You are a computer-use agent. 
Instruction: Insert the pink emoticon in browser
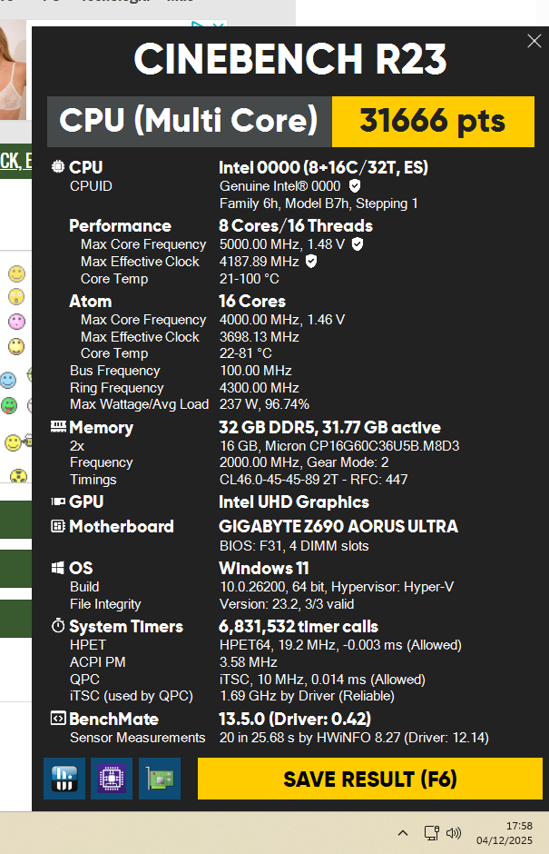click(16, 322)
